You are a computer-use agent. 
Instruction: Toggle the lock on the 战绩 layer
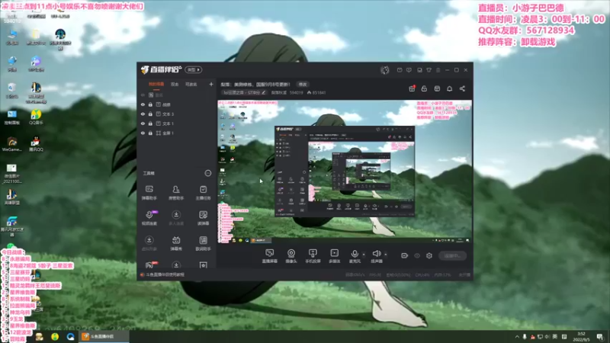150,104
